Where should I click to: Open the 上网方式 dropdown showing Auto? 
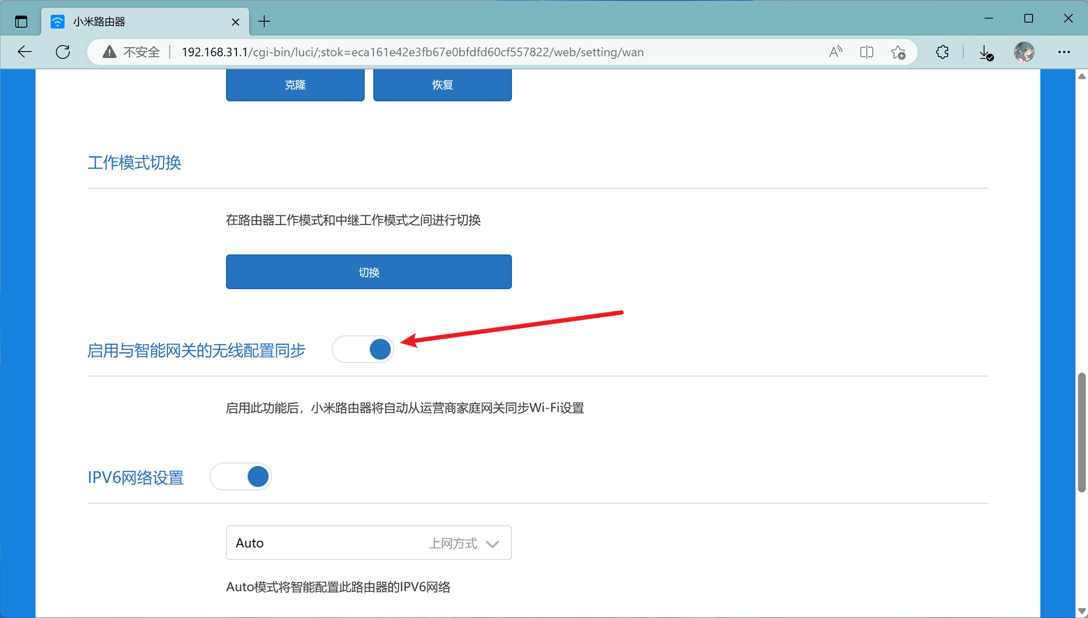click(x=368, y=542)
